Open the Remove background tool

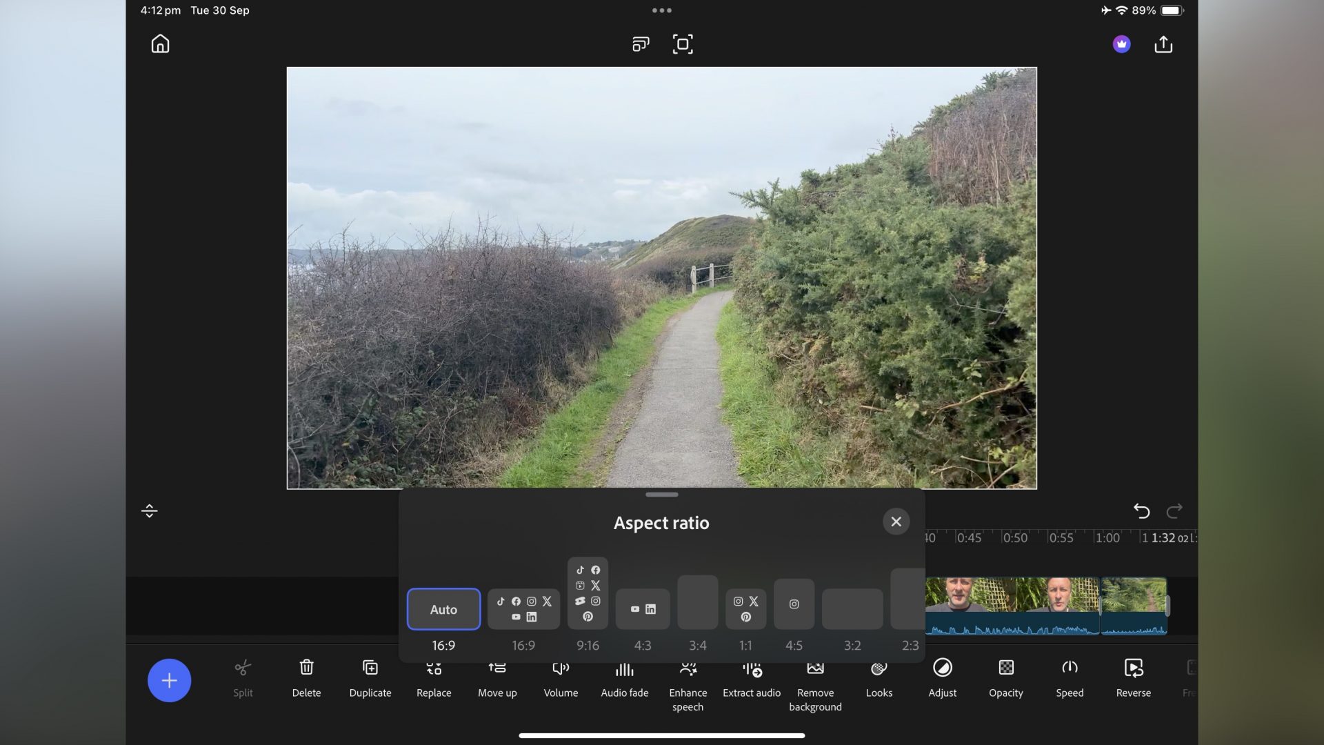coord(815,686)
